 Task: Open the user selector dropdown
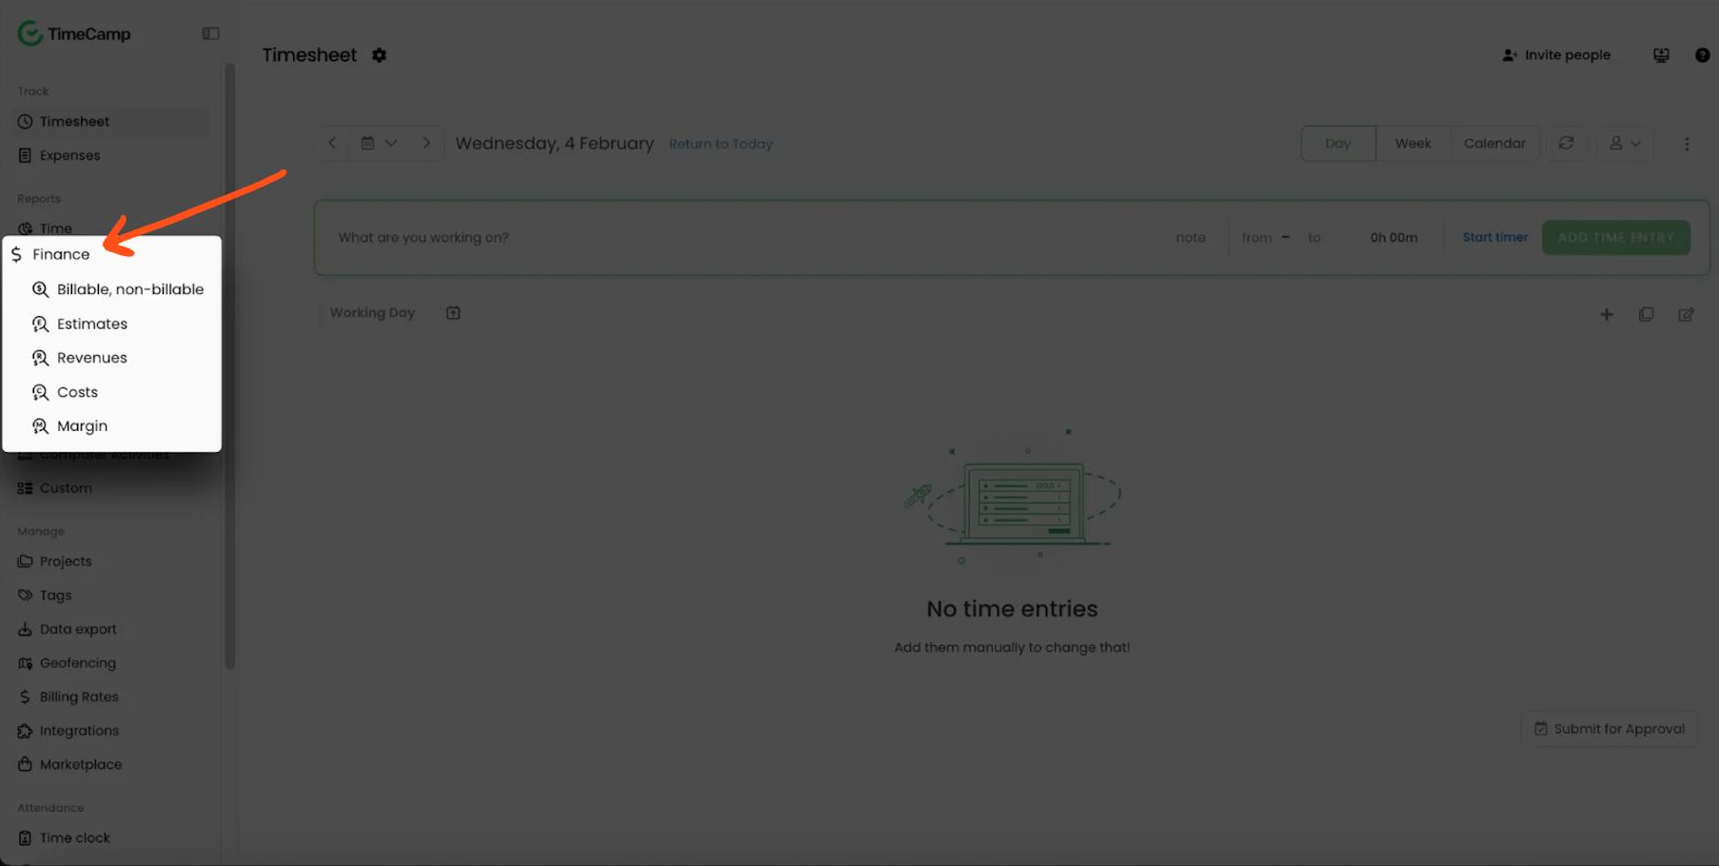coord(1625,143)
